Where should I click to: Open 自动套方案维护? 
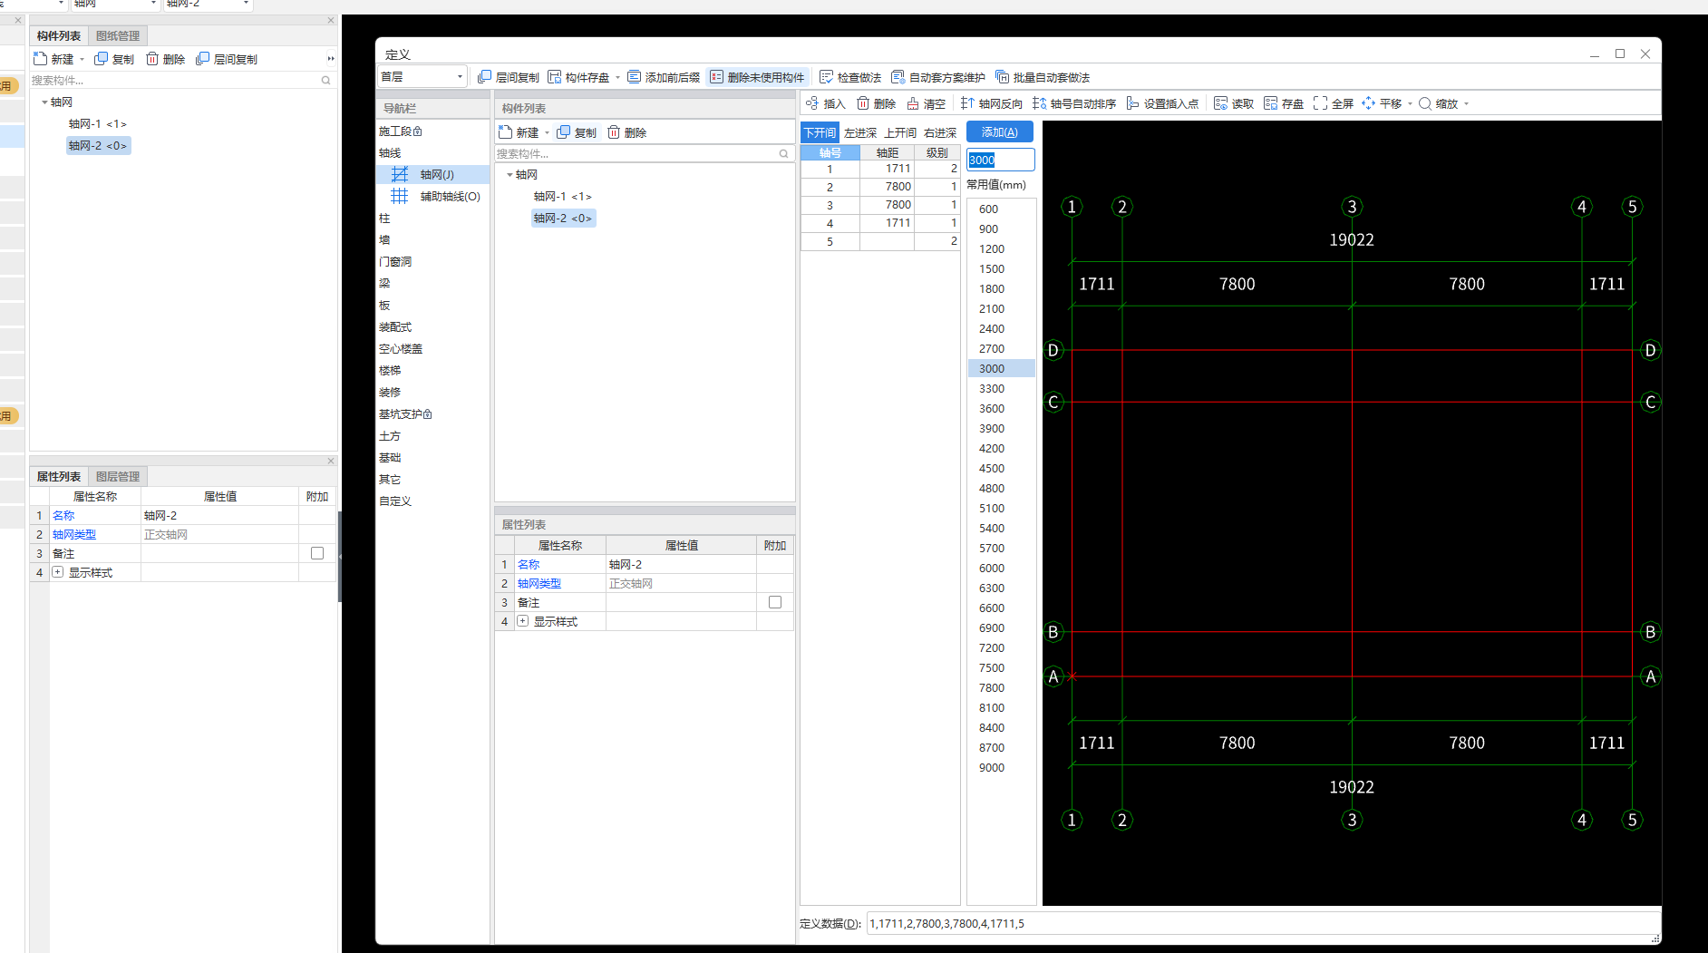pos(938,77)
